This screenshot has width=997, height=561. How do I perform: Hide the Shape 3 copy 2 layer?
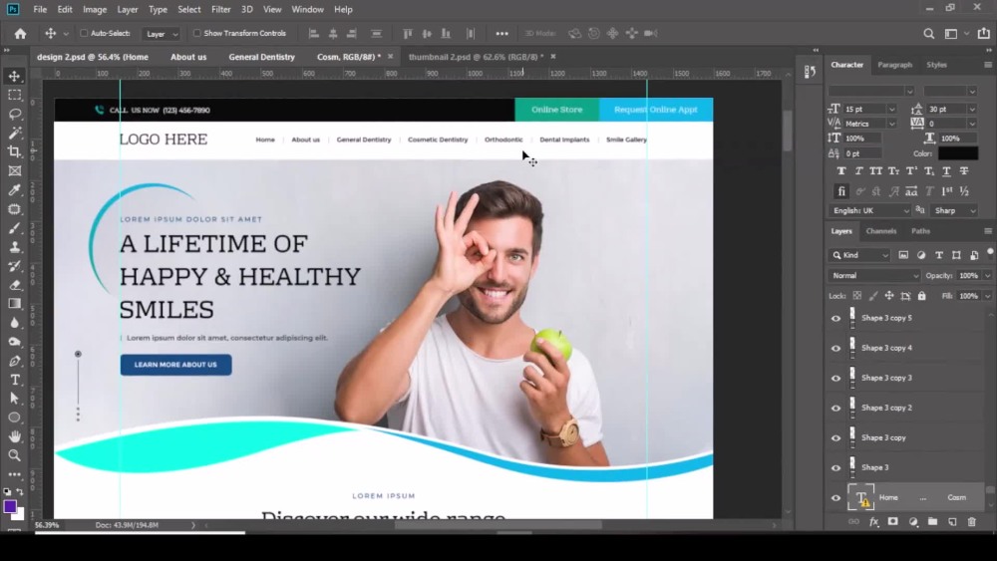pos(835,408)
